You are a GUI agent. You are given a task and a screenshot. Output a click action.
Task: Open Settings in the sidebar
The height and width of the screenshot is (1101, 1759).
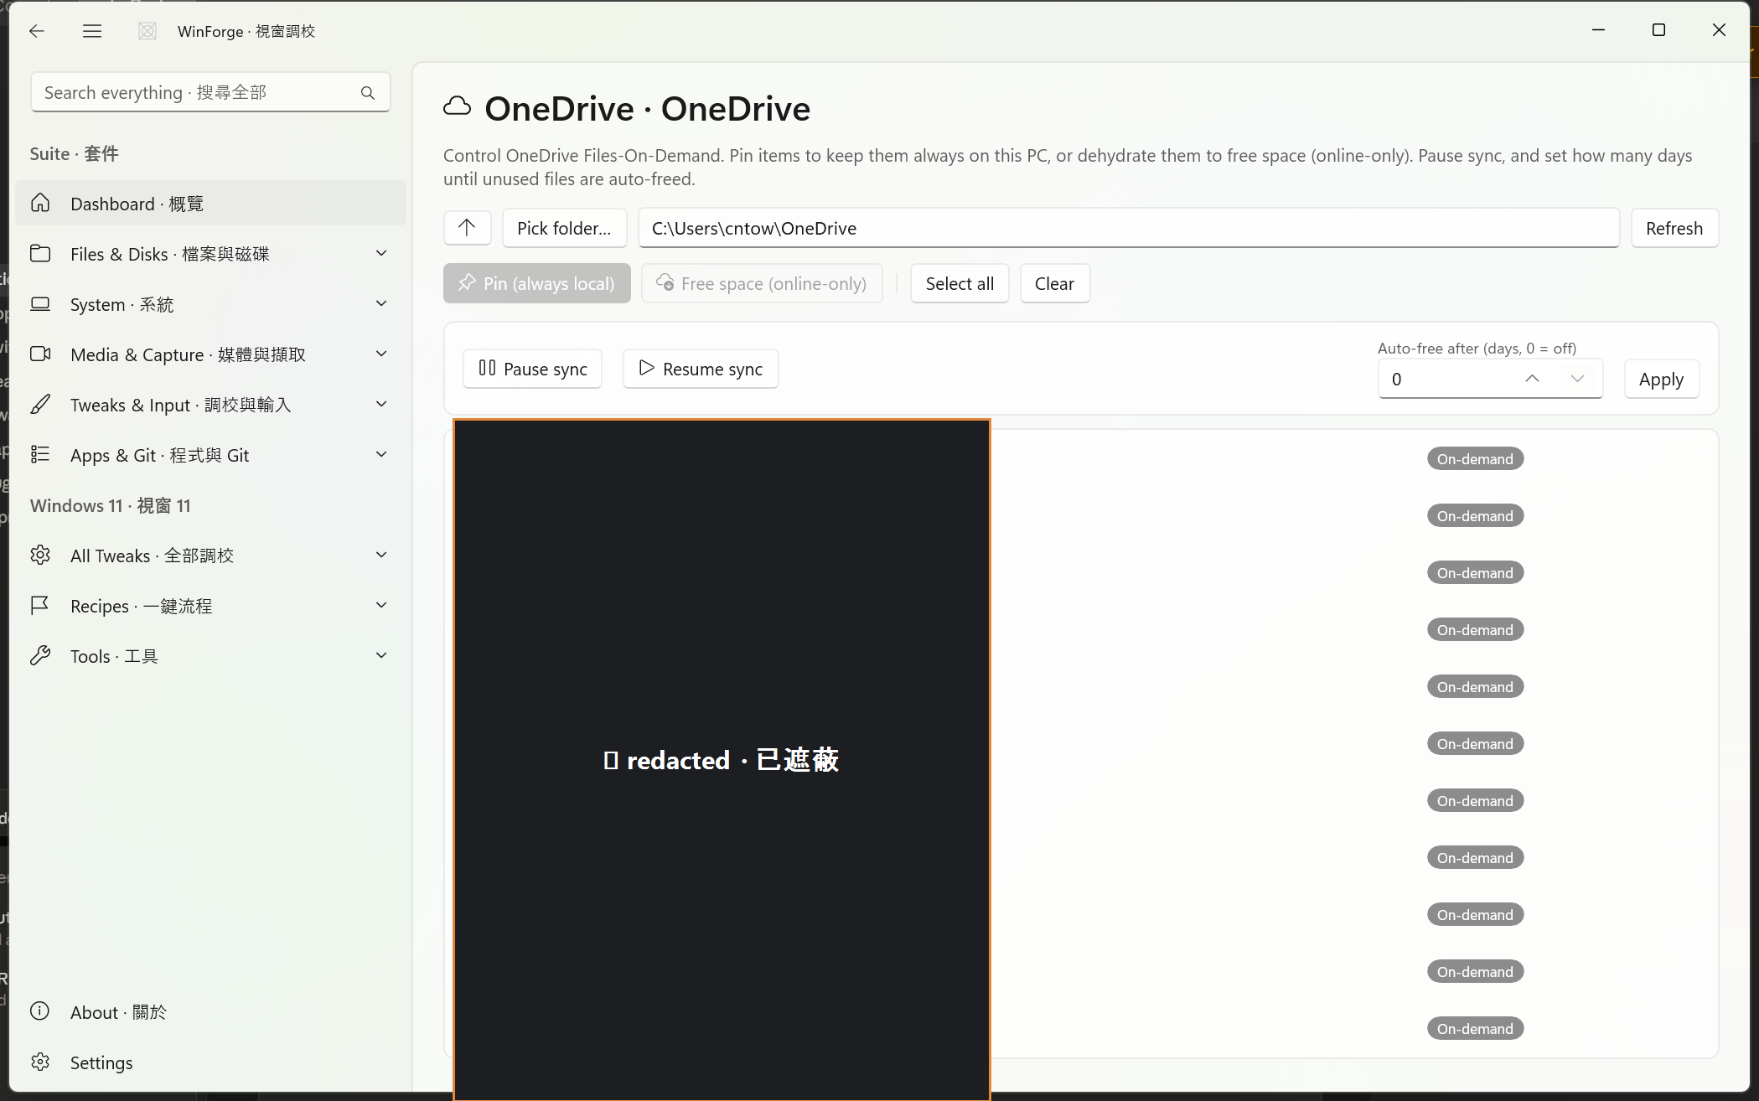click(x=210, y=1062)
